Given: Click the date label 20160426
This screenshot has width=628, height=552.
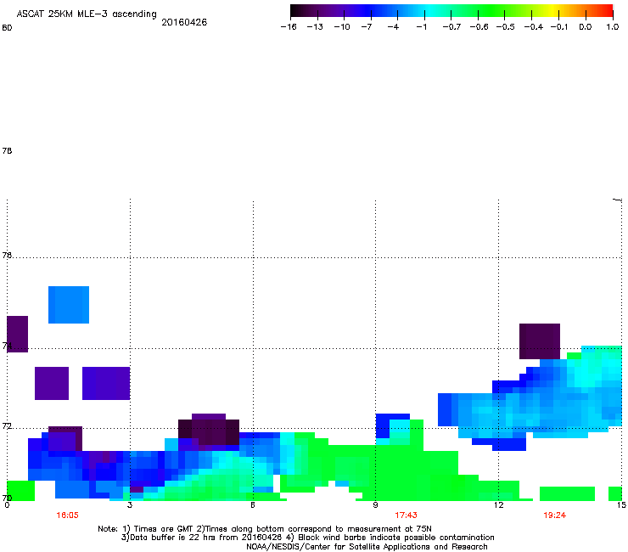Looking at the screenshot, I should point(184,22).
